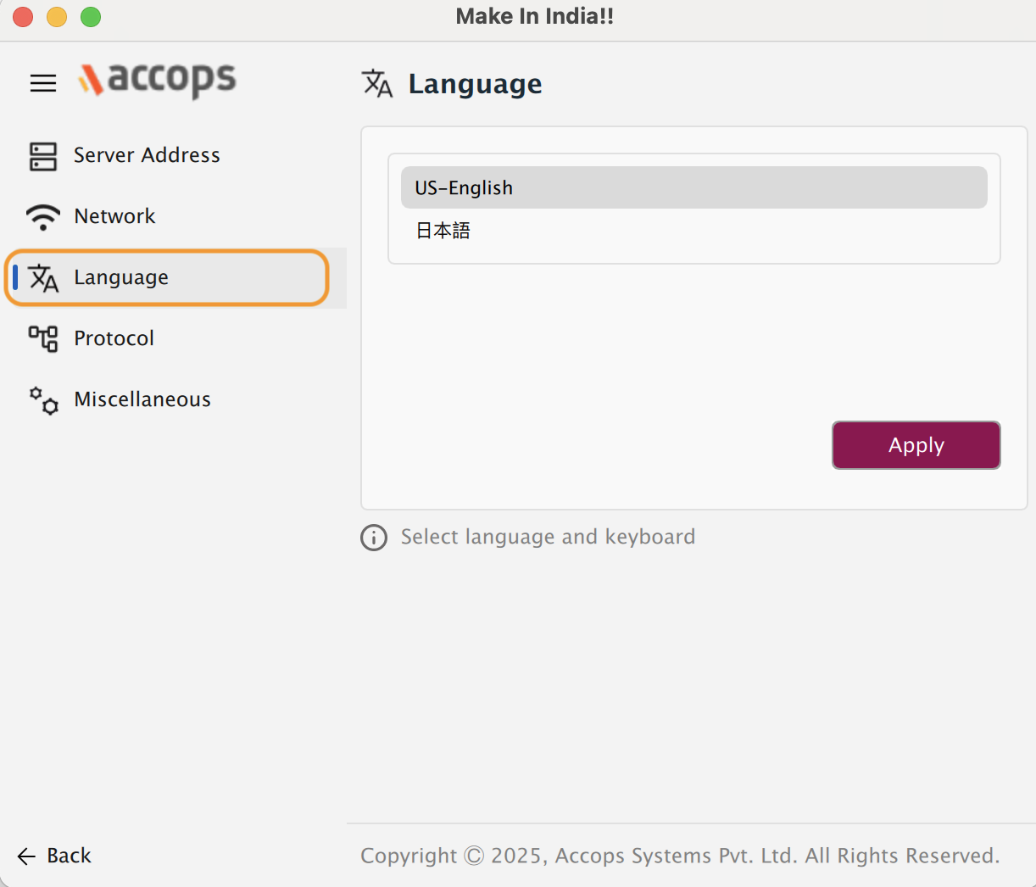Choose 日本語 from the language list

coord(443,231)
